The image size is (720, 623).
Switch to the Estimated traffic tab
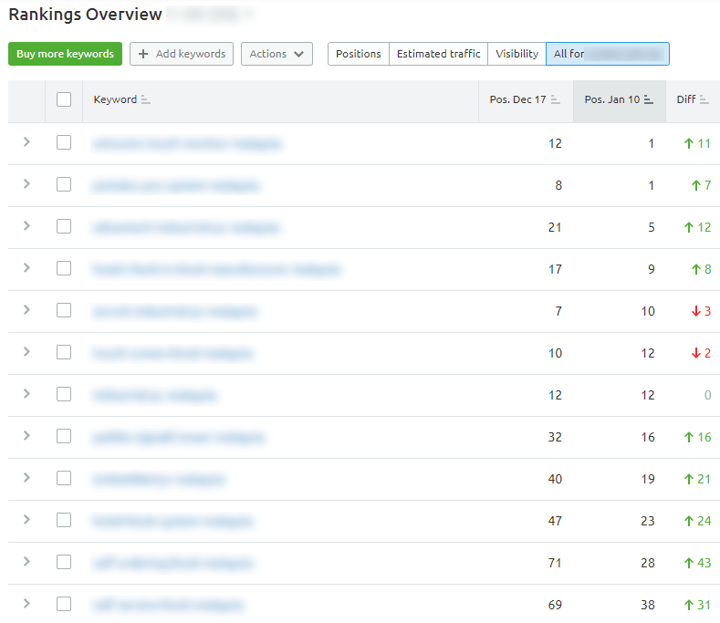[439, 54]
